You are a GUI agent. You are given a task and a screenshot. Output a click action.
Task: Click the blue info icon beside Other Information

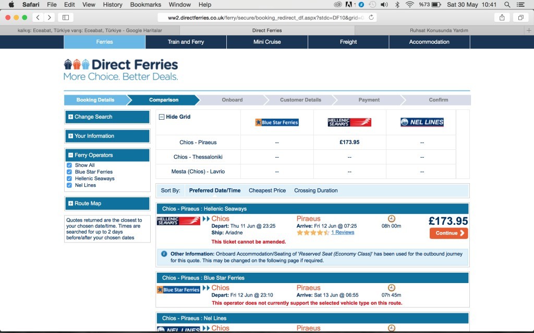pos(164,254)
